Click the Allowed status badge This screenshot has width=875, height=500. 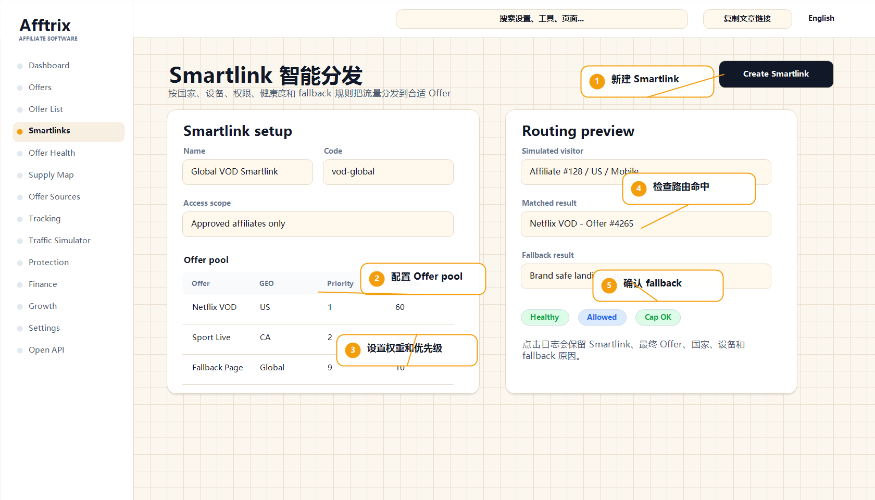[602, 317]
